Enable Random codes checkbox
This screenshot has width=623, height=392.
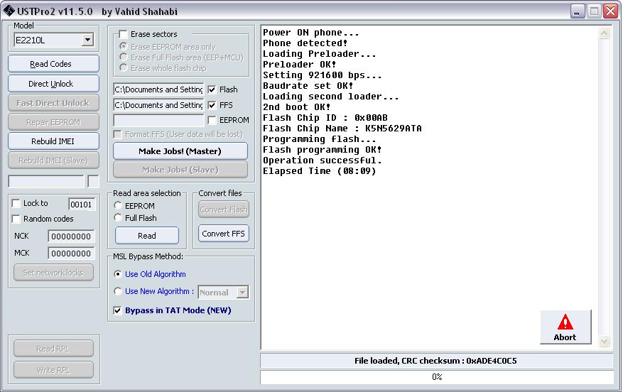[x=16, y=219]
